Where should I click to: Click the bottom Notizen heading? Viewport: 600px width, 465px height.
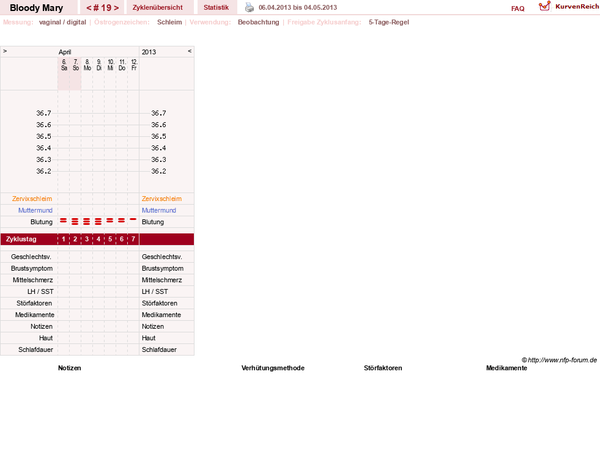[69, 368]
